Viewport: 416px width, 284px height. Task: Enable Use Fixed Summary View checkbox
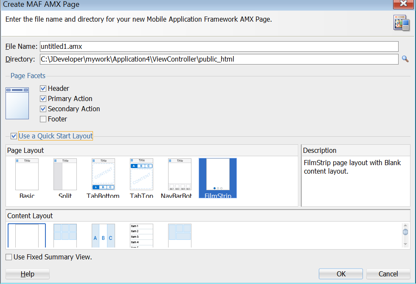coord(9,257)
